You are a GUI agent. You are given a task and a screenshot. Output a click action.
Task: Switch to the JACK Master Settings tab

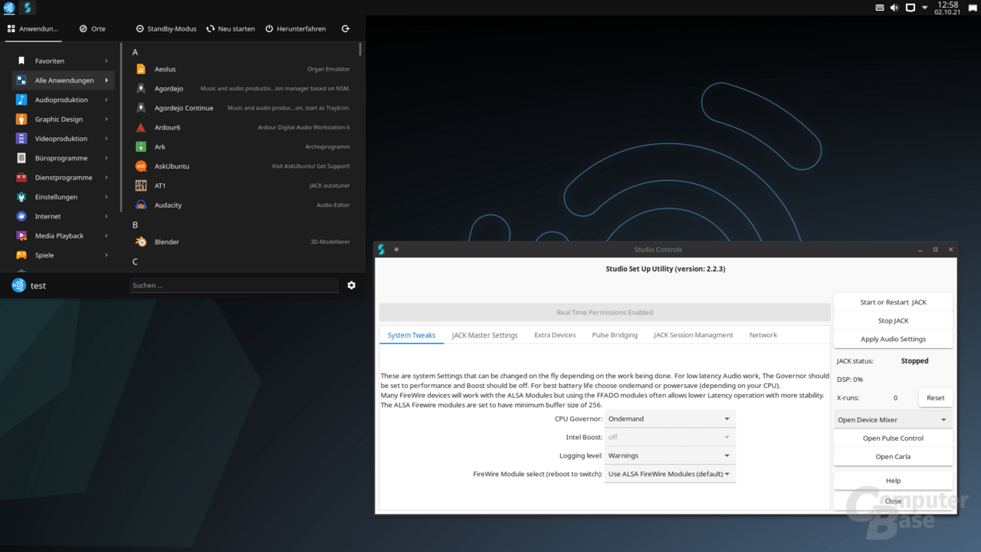point(484,335)
